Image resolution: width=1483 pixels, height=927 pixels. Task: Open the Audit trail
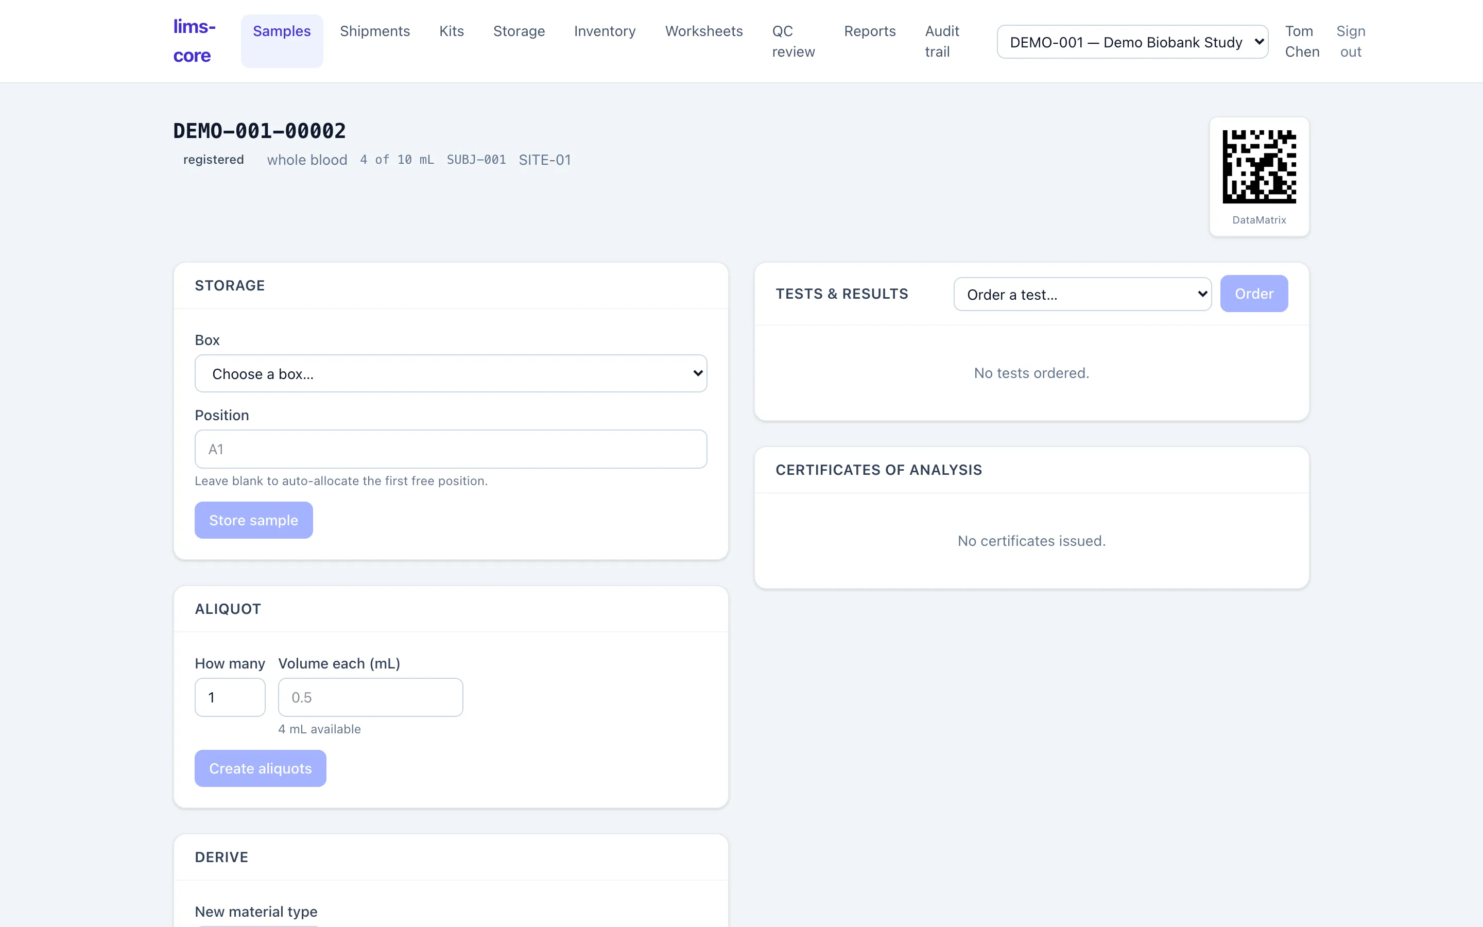point(942,41)
